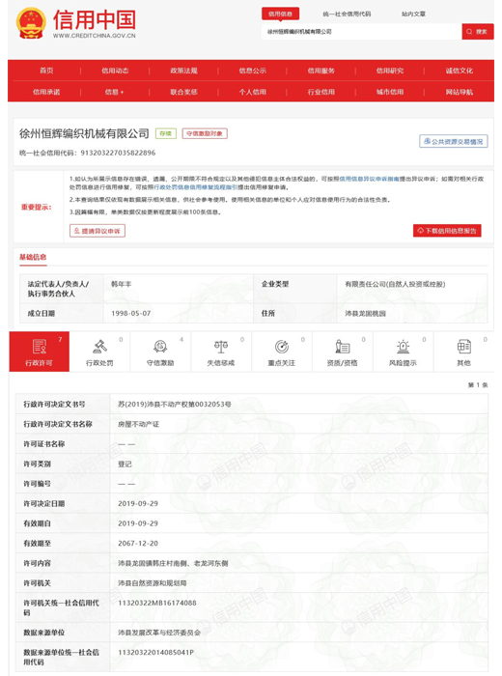
Task: Open 信用承诺 in the navigation bar
Action: pyautogui.click(x=46, y=92)
